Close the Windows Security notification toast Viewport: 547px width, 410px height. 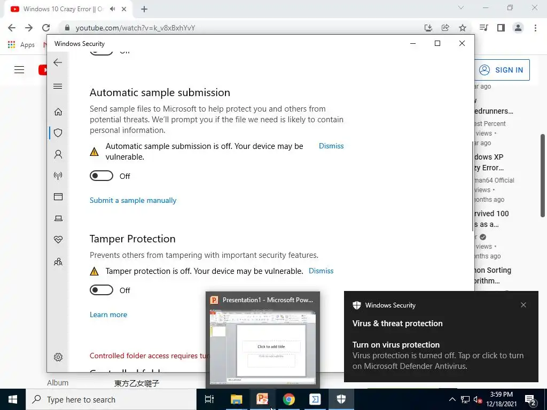pyautogui.click(x=523, y=305)
